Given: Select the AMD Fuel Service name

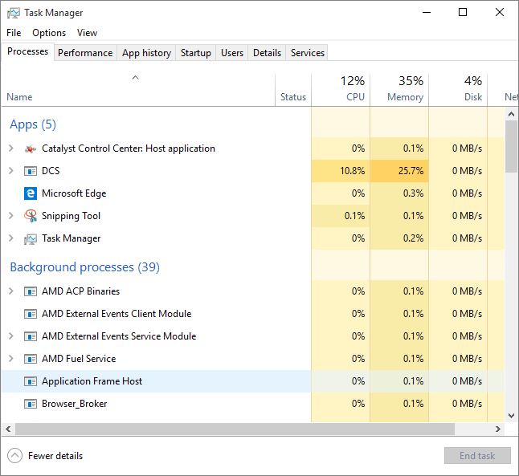Looking at the screenshot, I should (79, 359).
